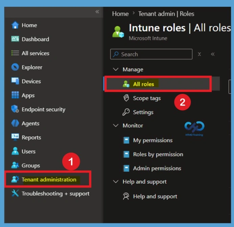Collapse the Intune roles menu pane
The image size is (234, 227).
213,54
